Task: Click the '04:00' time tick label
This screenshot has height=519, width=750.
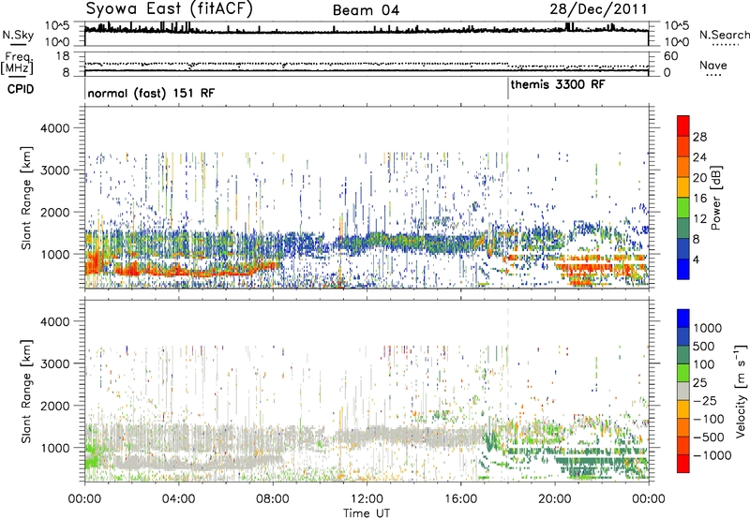Action: tap(179, 499)
